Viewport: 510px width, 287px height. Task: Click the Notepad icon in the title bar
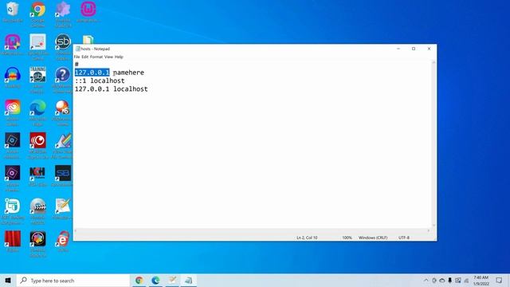78,49
